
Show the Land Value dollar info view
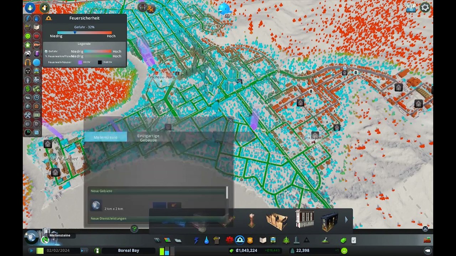point(27,89)
